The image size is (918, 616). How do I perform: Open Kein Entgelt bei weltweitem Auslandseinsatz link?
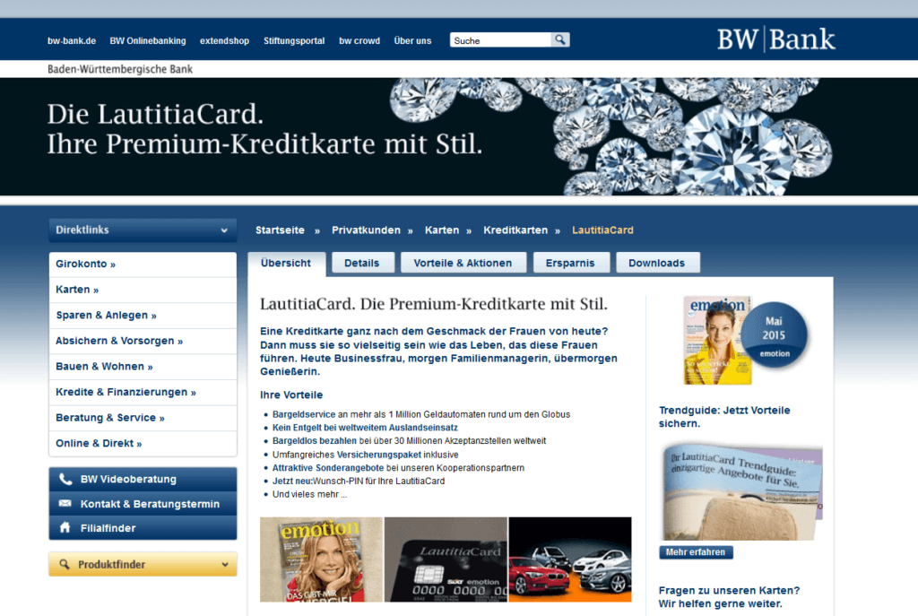pos(365,428)
